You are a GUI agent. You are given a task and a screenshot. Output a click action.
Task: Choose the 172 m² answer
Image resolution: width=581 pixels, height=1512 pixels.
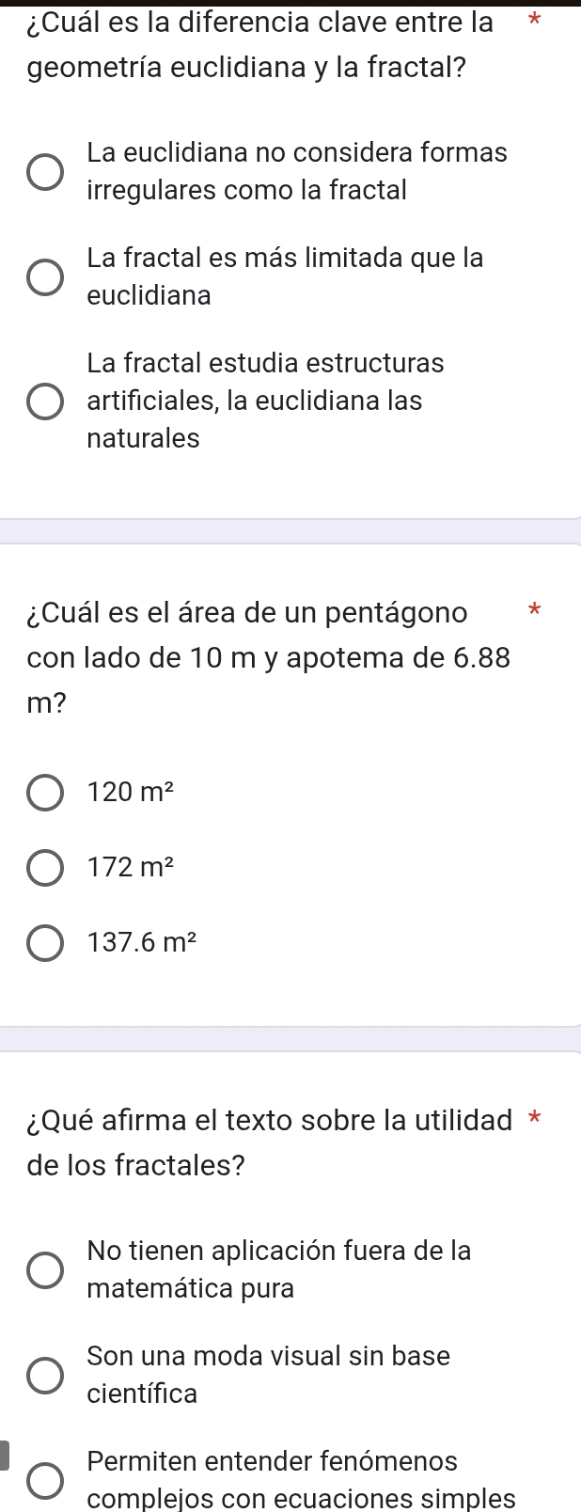pos(45,868)
